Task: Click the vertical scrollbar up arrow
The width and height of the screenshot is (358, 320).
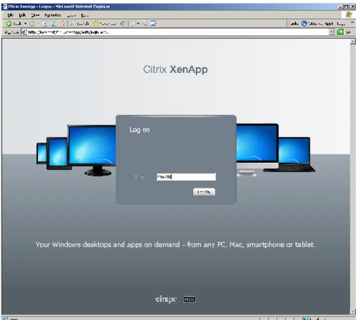Action: pyautogui.click(x=353, y=41)
